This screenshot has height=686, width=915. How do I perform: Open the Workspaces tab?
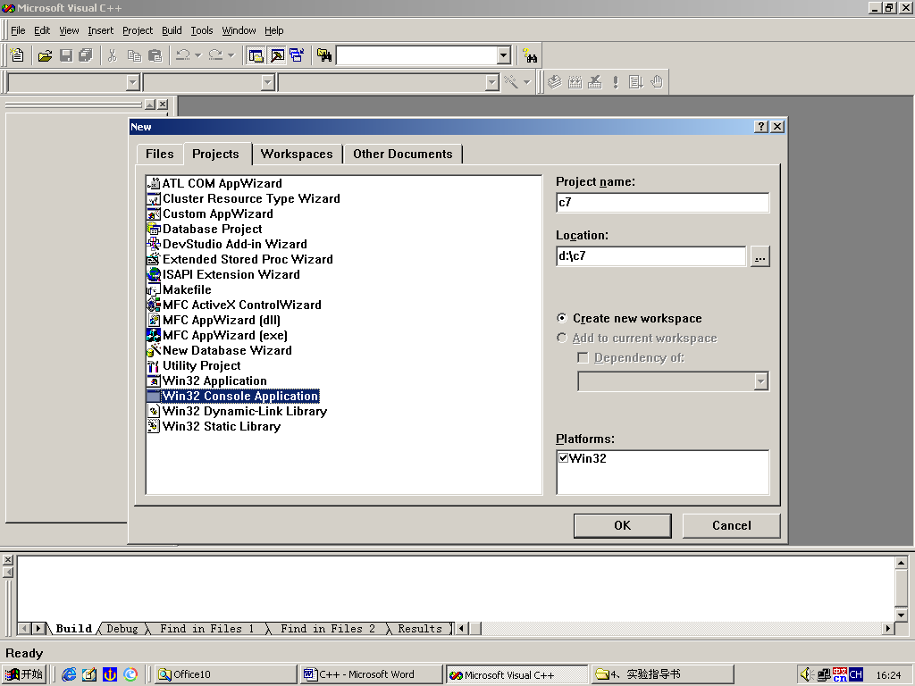pos(297,154)
